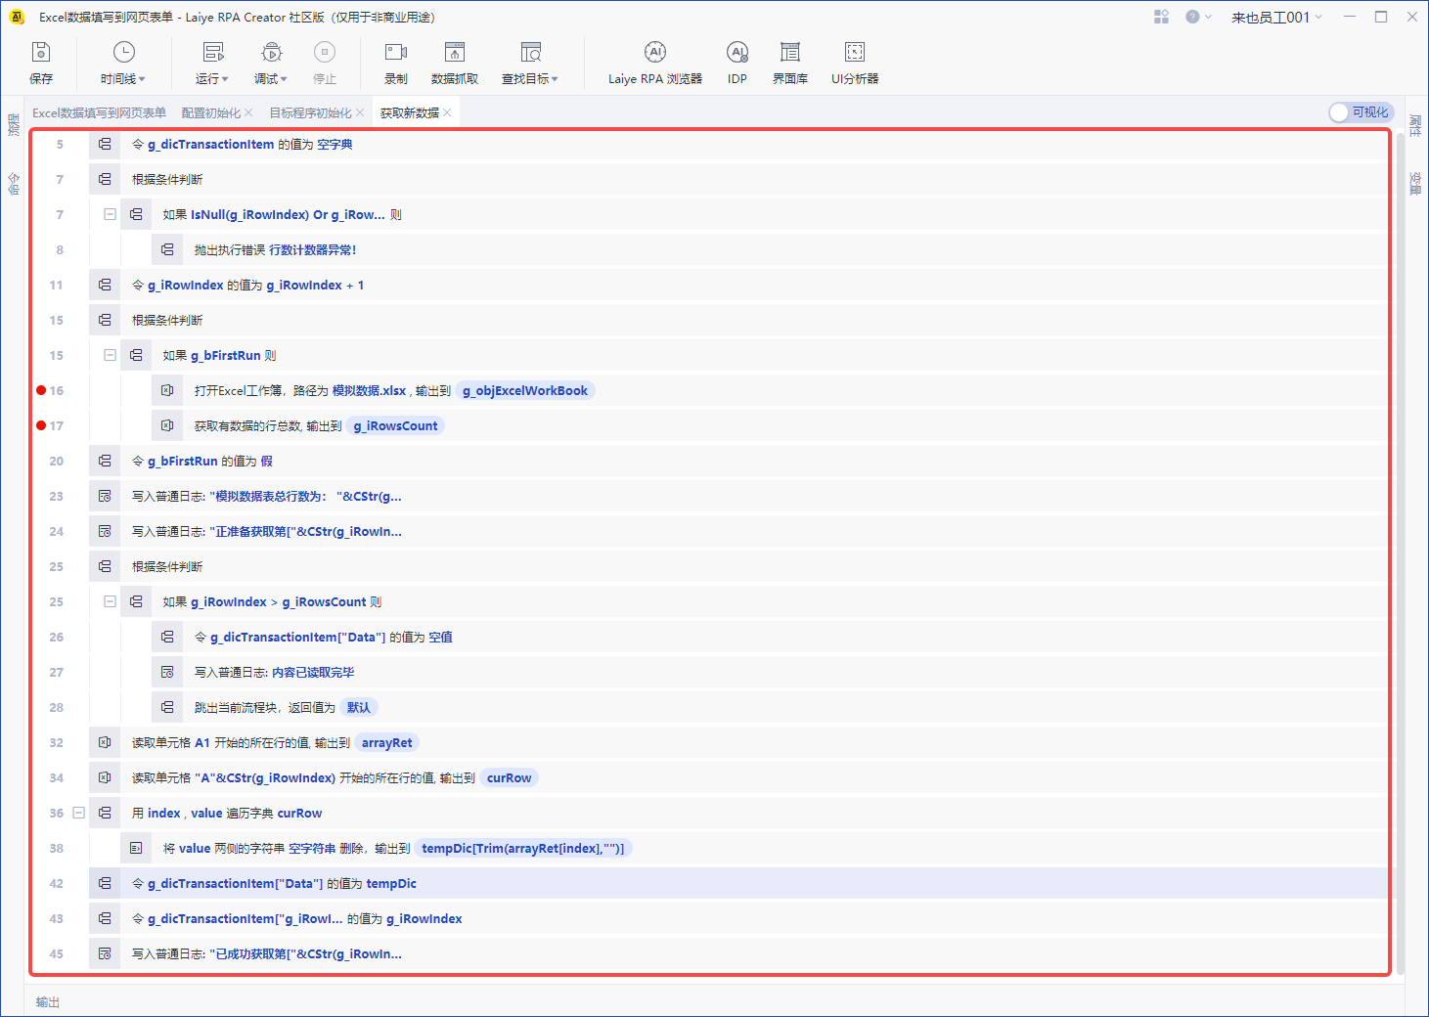Click the curRow output pill

[510, 777]
